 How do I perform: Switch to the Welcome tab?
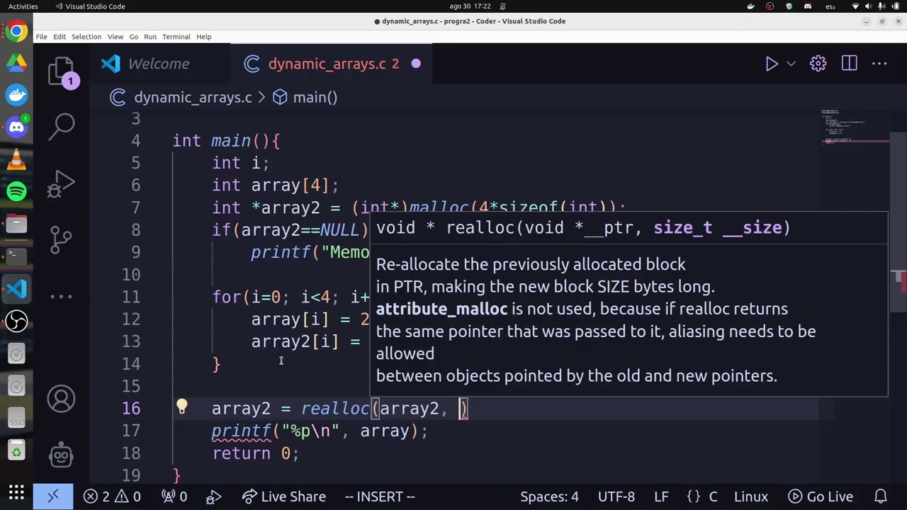[159, 64]
